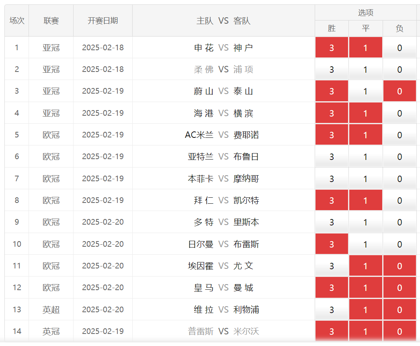Click the 平 sub-header

tap(366, 28)
